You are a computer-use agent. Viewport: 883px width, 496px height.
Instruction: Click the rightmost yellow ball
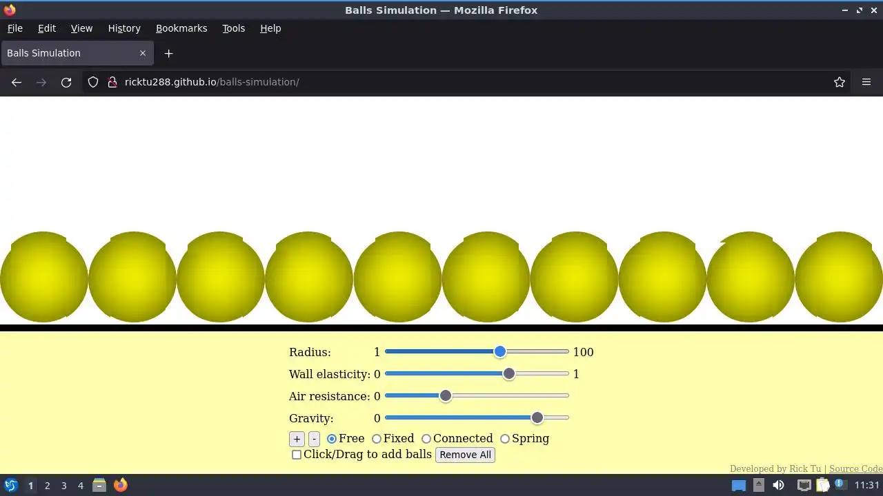pos(839,277)
